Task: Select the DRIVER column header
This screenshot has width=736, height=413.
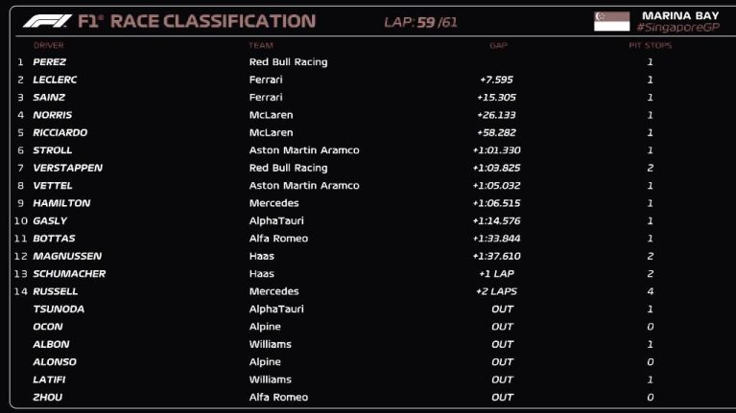Action: point(48,45)
